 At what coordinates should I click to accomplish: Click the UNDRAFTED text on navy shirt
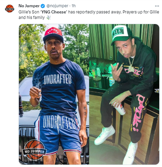tap(58, 79)
